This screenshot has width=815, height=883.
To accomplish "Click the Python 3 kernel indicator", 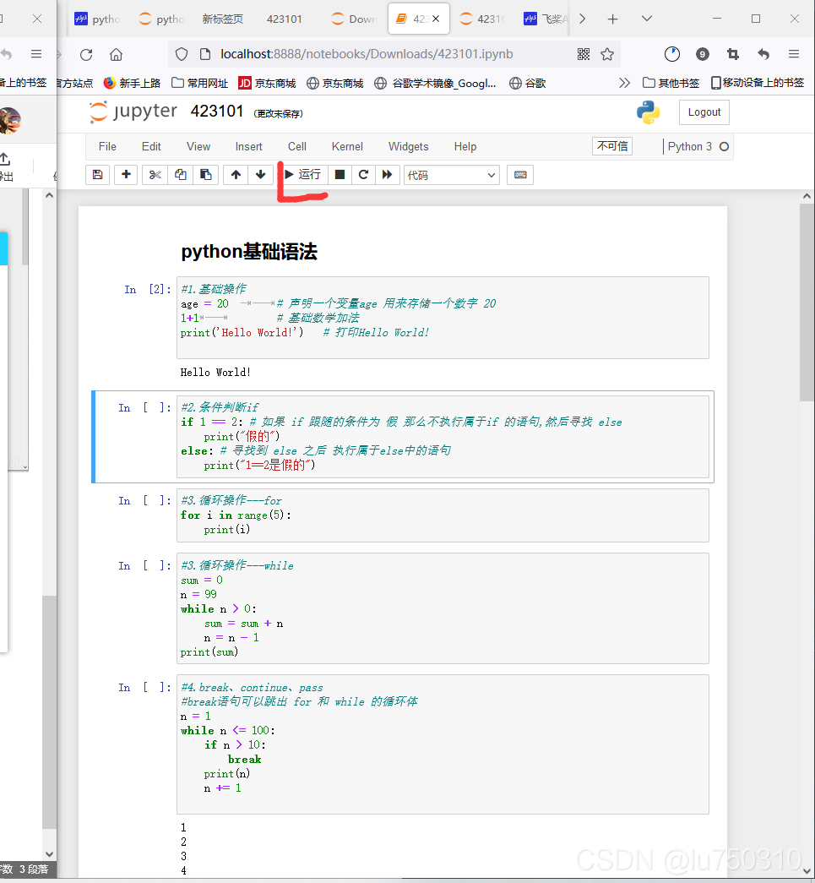I will point(698,146).
